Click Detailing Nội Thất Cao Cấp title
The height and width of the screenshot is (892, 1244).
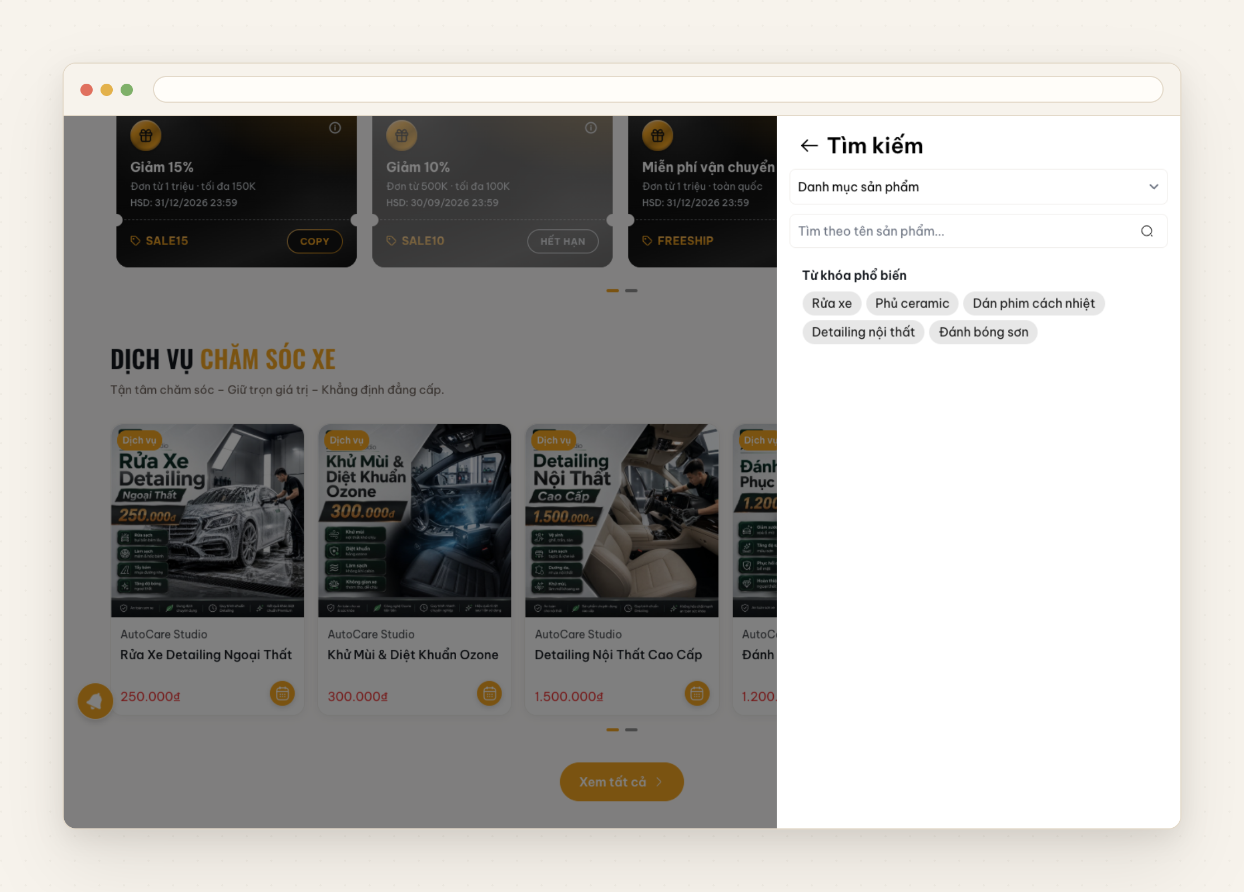click(x=618, y=655)
